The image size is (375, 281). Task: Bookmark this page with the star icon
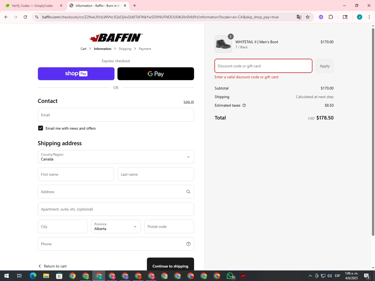click(307, 17)
